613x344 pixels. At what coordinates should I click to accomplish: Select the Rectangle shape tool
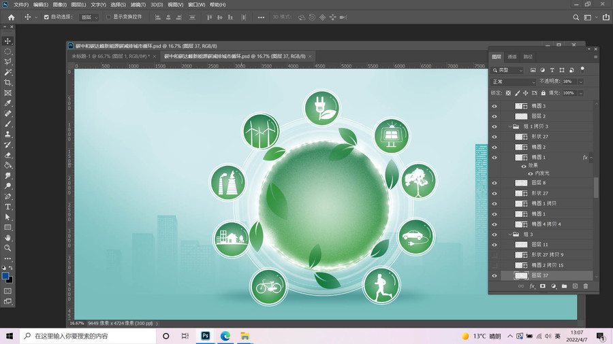point(7,227)
